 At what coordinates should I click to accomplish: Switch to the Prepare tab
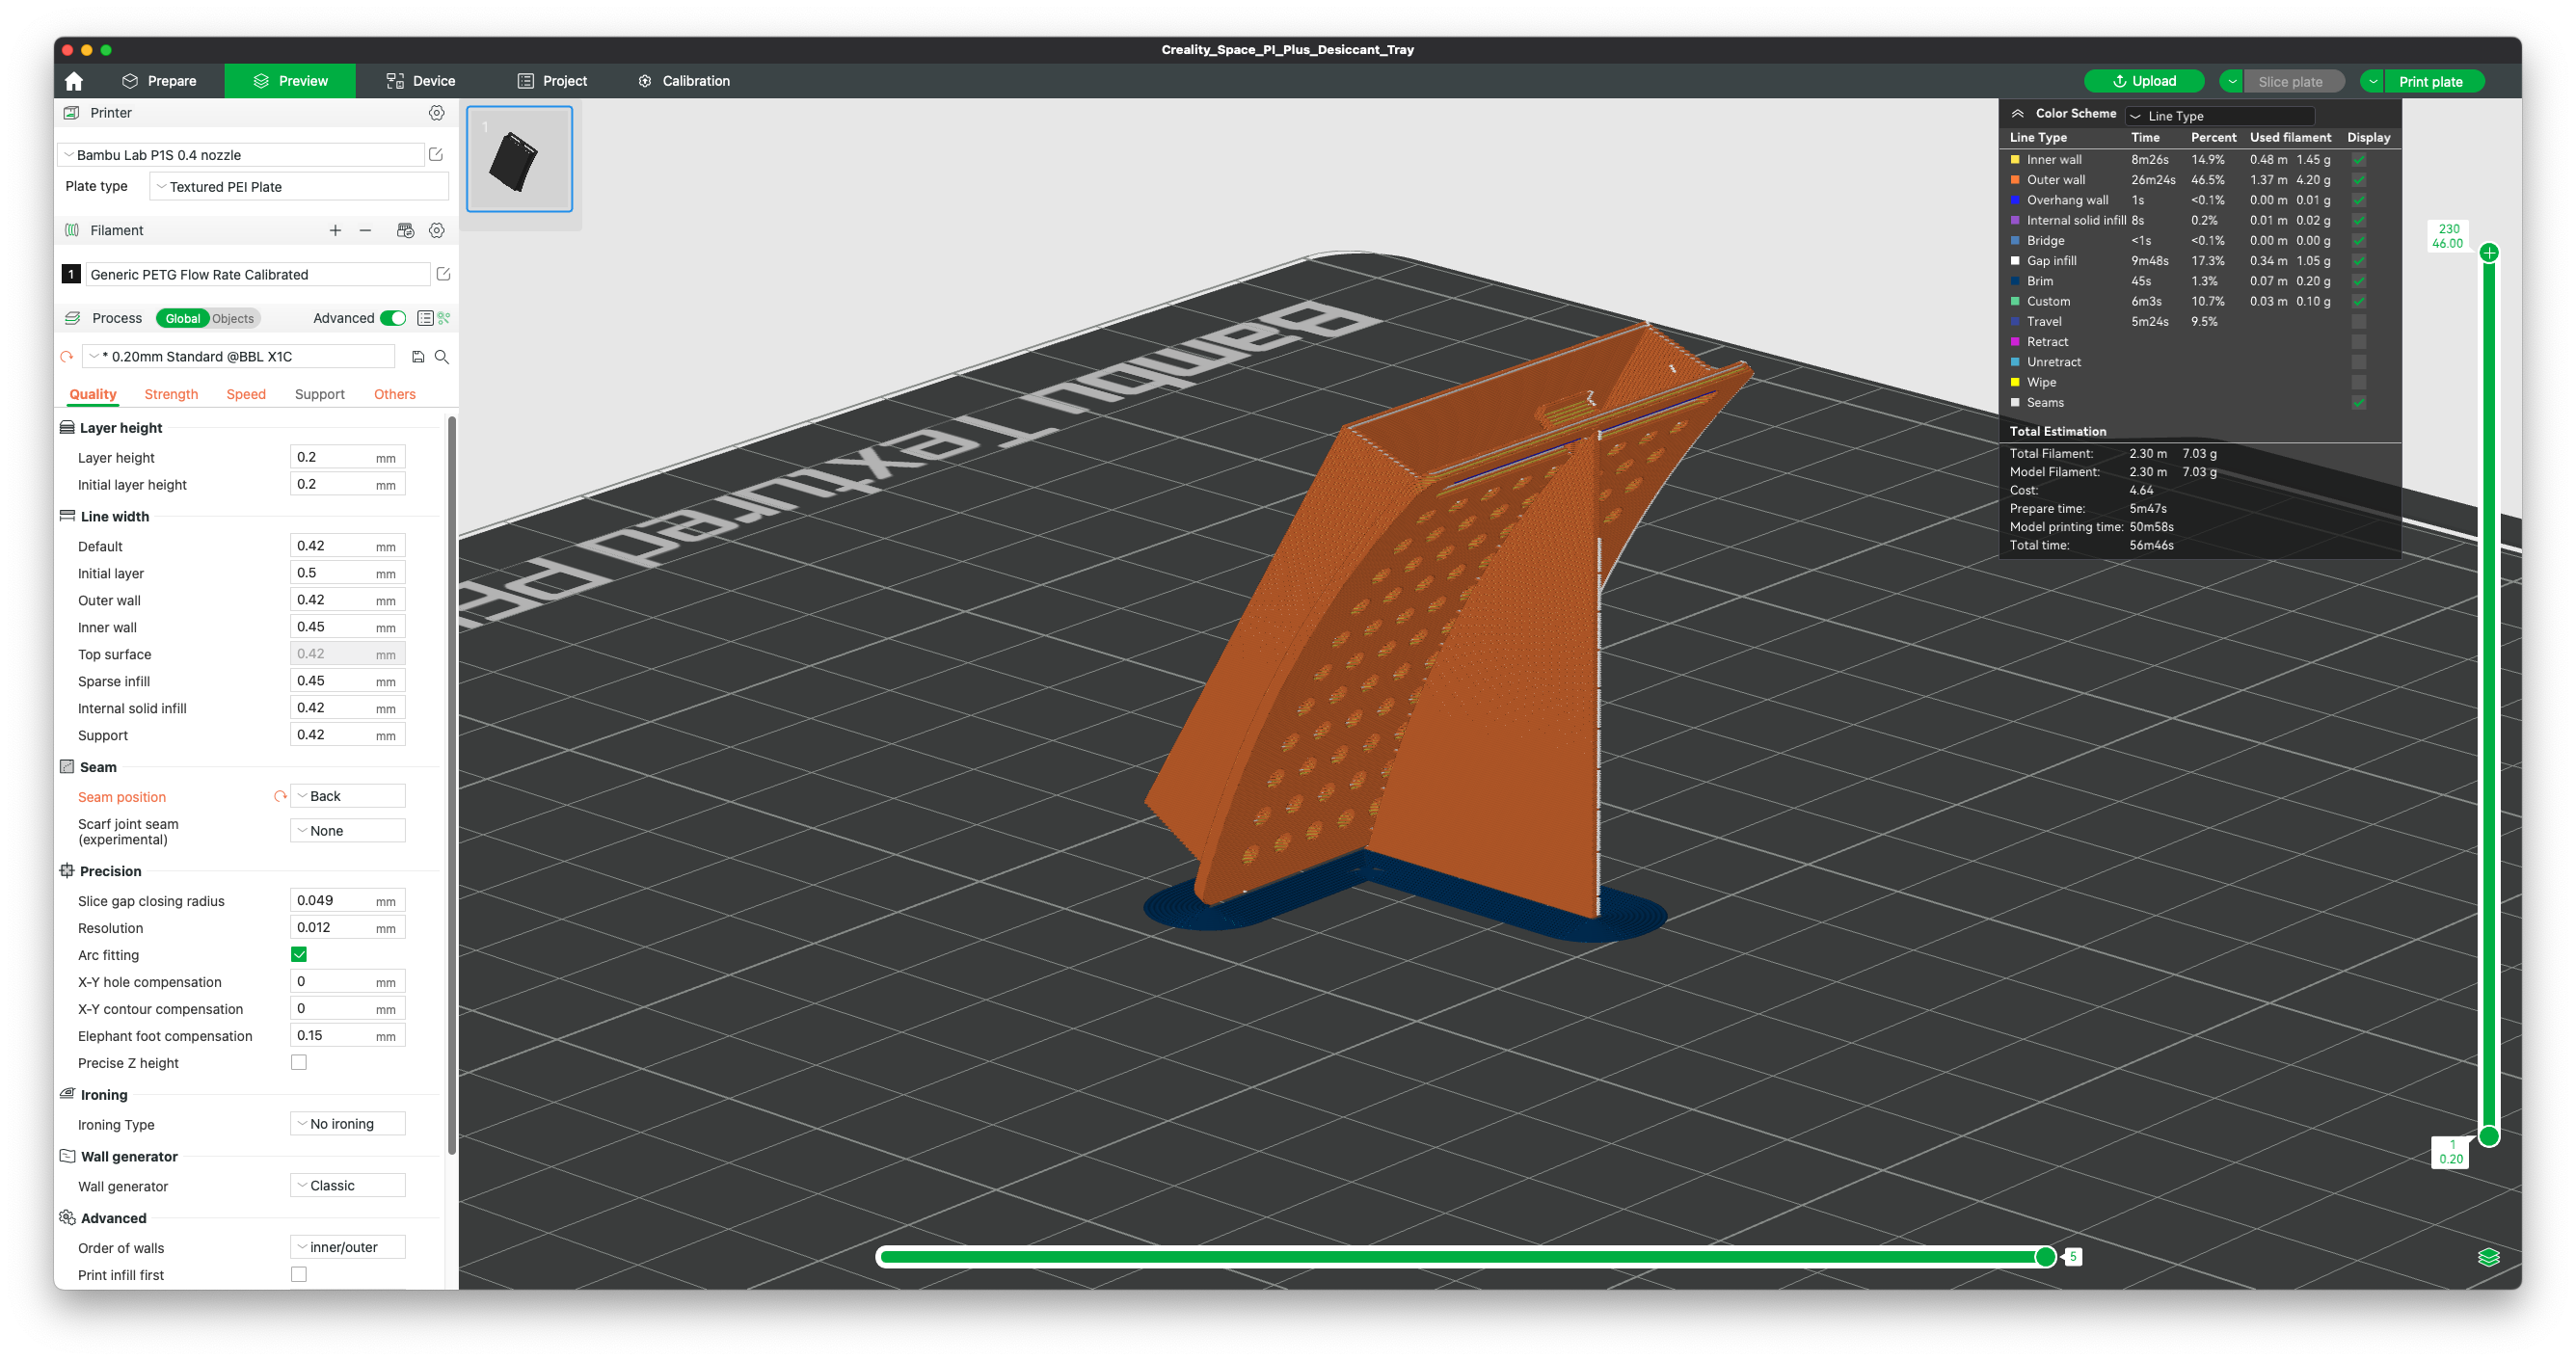(158, 81)
